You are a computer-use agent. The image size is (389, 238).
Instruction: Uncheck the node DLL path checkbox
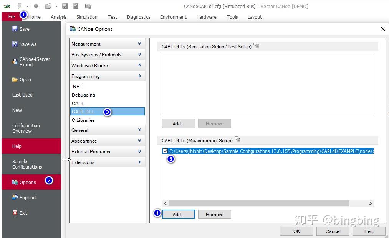coord(165,151)
